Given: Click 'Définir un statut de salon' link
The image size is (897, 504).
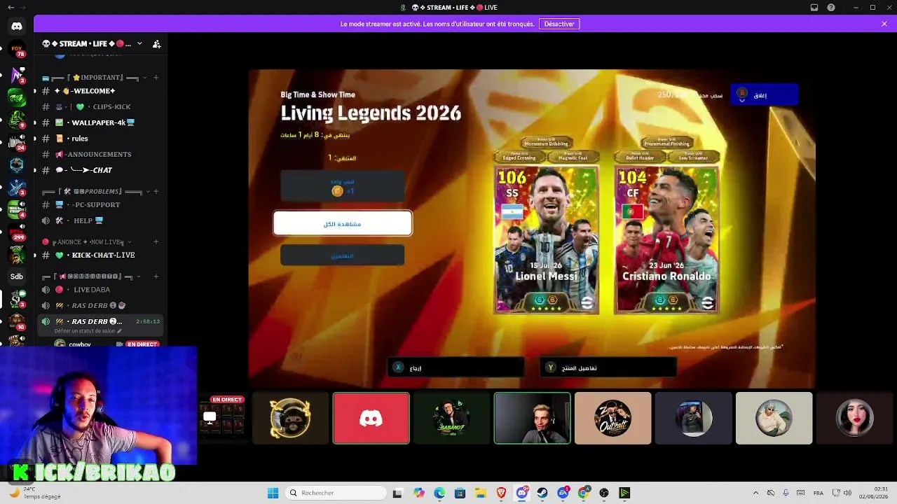Looking at the screenshot, I should click(88, 331).
